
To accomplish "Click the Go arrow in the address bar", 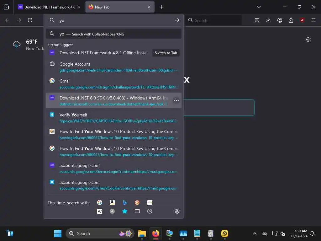I will tap(177, 20).
